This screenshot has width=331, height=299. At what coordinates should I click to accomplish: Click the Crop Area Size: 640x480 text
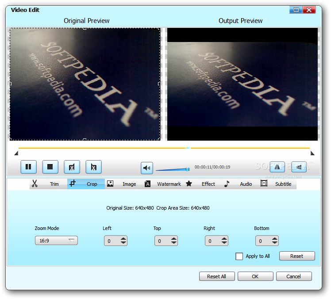tap(183, 208)
